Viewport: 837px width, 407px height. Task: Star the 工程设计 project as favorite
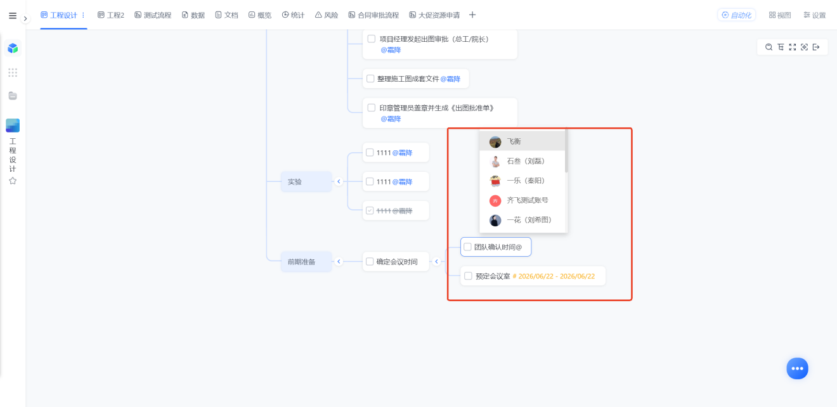pyautogui.click(x=13, y=181)
